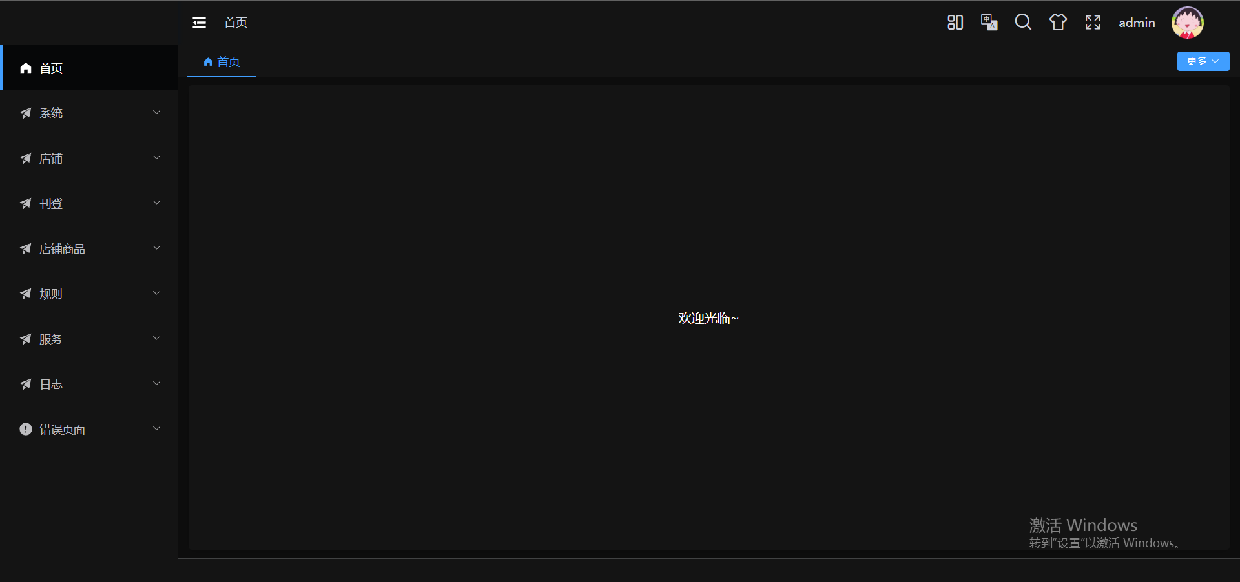Open the 更多 dropdown button

(1203, 61)
